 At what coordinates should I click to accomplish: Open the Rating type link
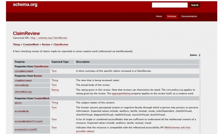click(55, 90)
